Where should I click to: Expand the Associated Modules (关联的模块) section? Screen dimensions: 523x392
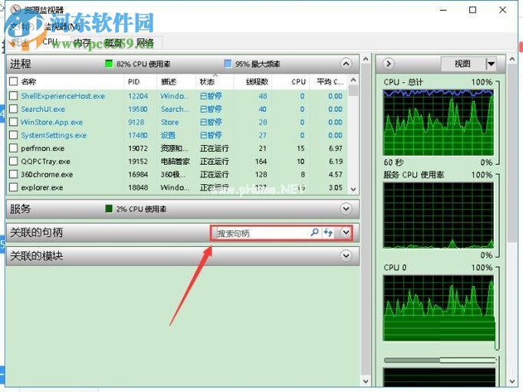click(x=346, y=256)
